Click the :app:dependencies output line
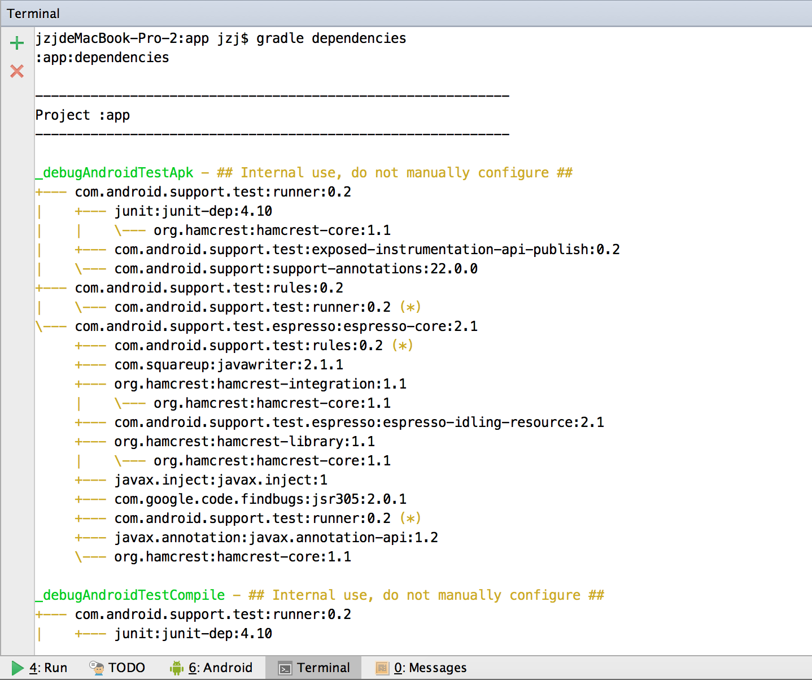812x680 pixels. (x=102, y=57)
